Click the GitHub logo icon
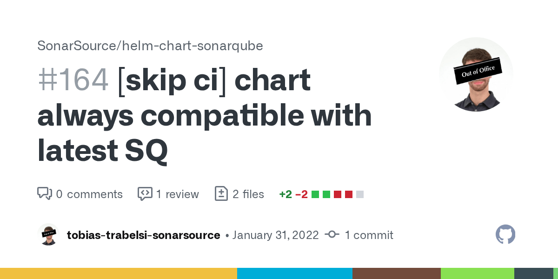Viewport: 558px width, 279px height. click(505, 235)
